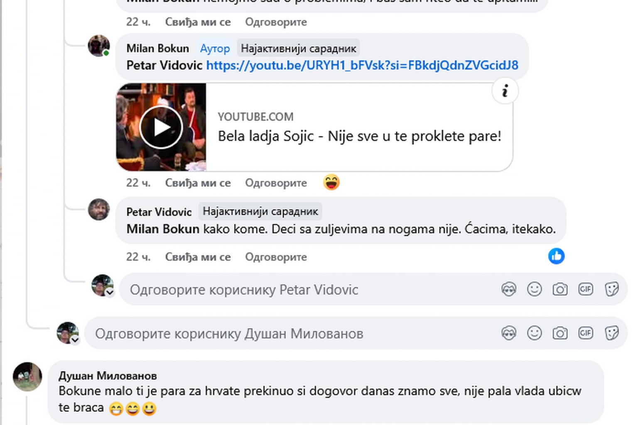Open the GIF picker in Petar Vidovic reply box
Viewport: 638px width, 425px height.
click(x=586, y=289)
